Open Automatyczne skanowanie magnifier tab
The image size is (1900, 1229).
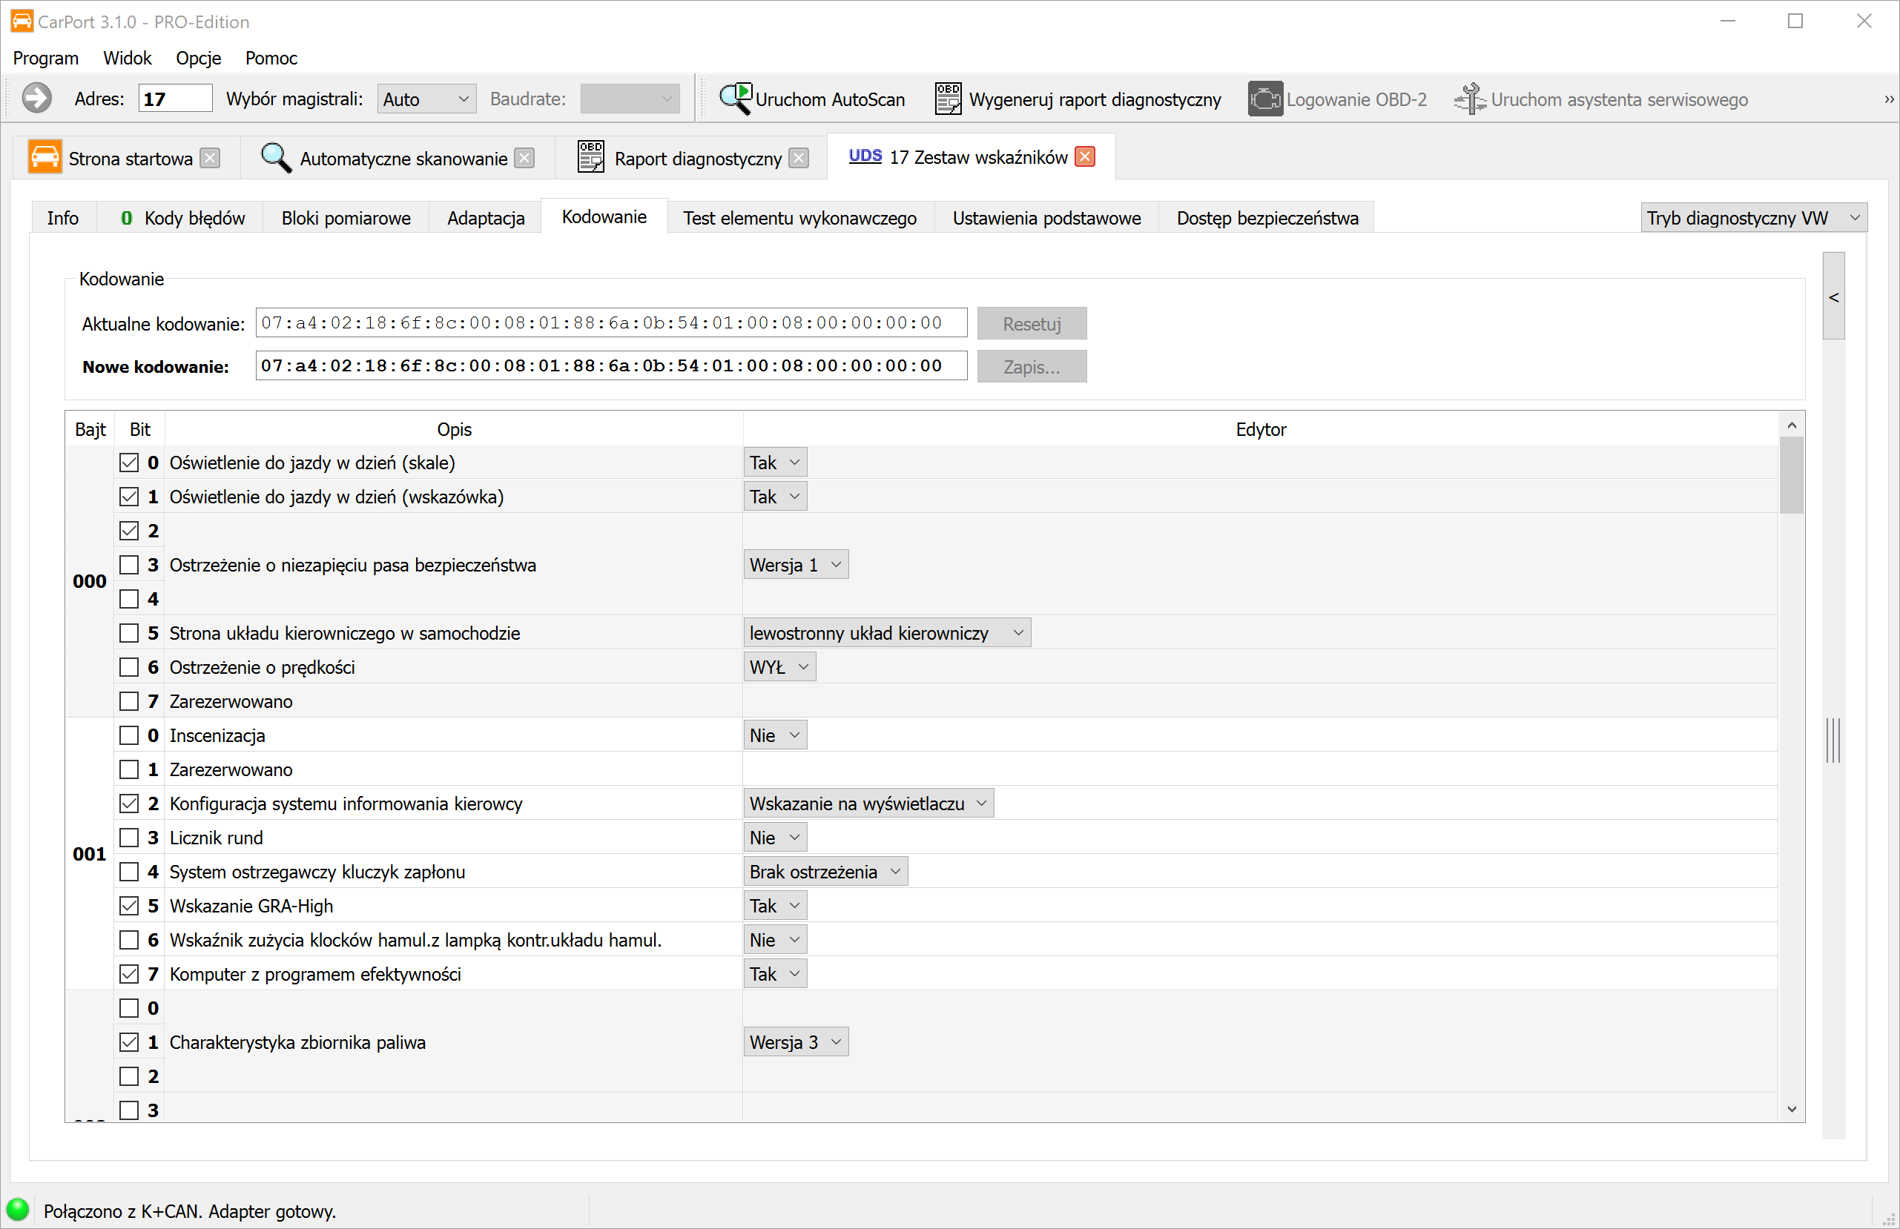click(x=276, y=158)
